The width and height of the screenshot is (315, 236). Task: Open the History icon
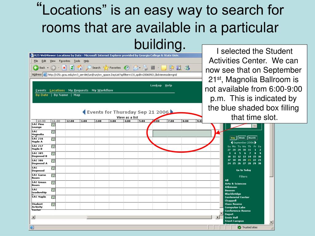(126, 68)
